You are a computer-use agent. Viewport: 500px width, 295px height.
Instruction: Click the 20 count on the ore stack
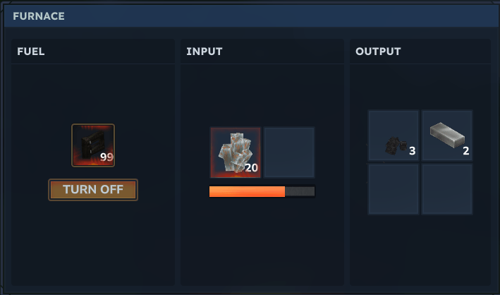coord(251,168)
